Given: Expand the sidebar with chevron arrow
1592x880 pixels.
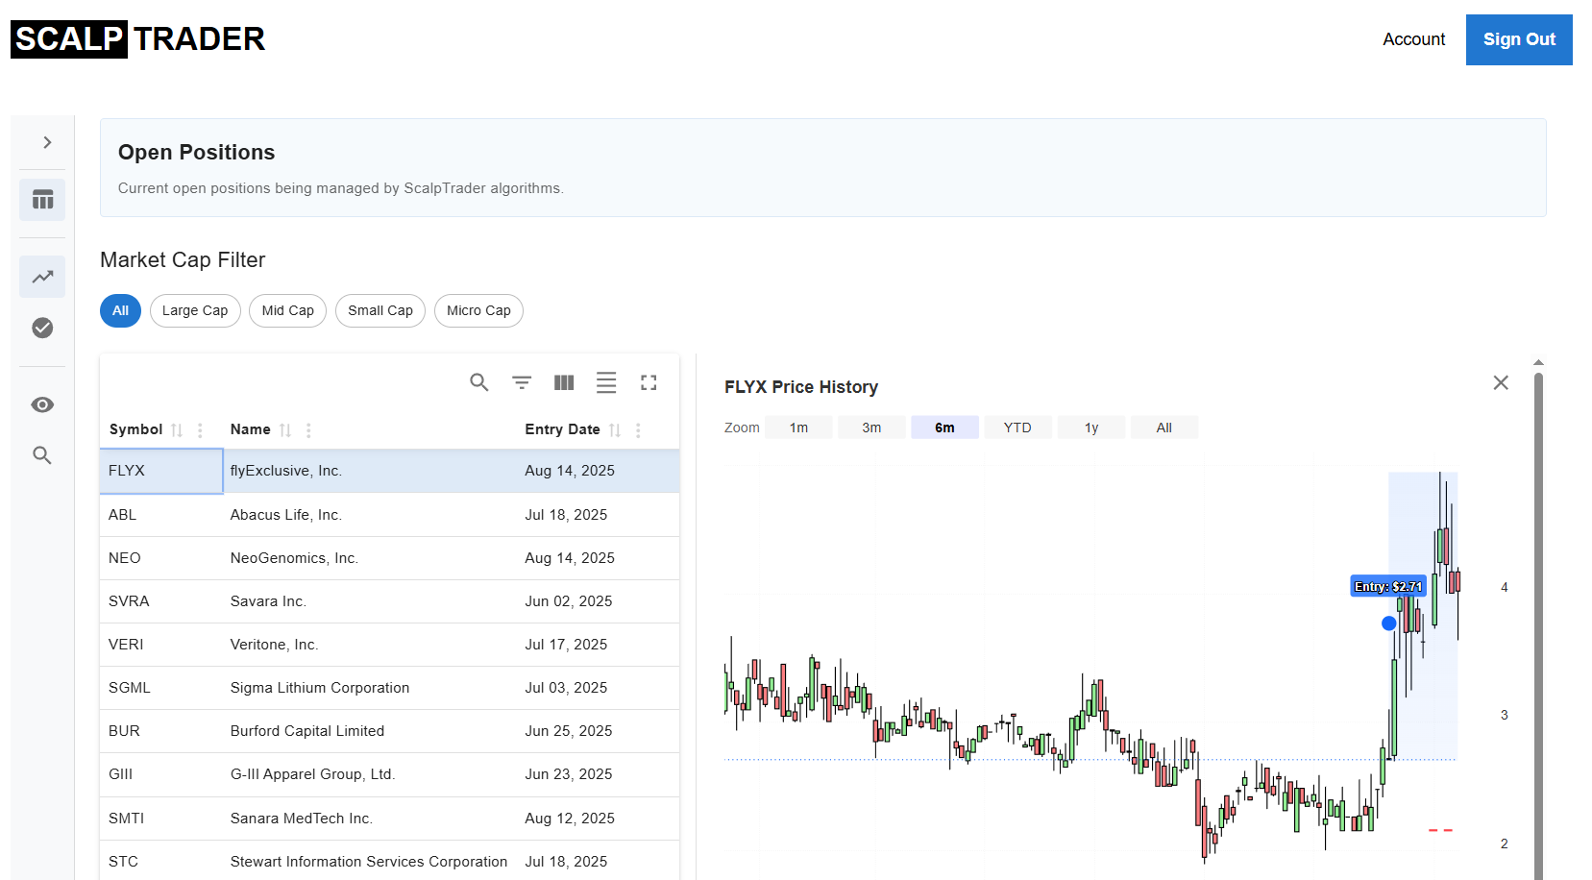Looking at the screenshot, I should (46, 142).
